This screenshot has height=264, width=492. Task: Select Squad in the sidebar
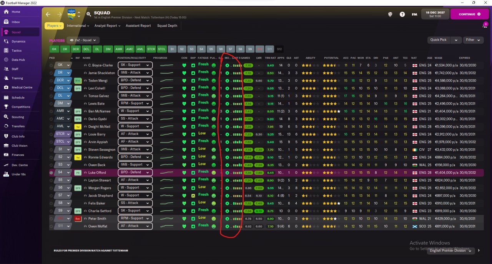click(x=20, y=32)
